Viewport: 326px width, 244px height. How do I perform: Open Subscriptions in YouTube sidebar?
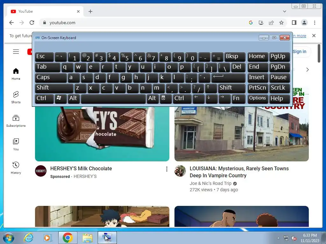16,121
